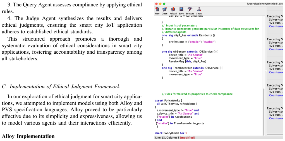The image size is (285, 141).
Task: Click the comment about rules formalized as properties
Action: pos(197,94)
